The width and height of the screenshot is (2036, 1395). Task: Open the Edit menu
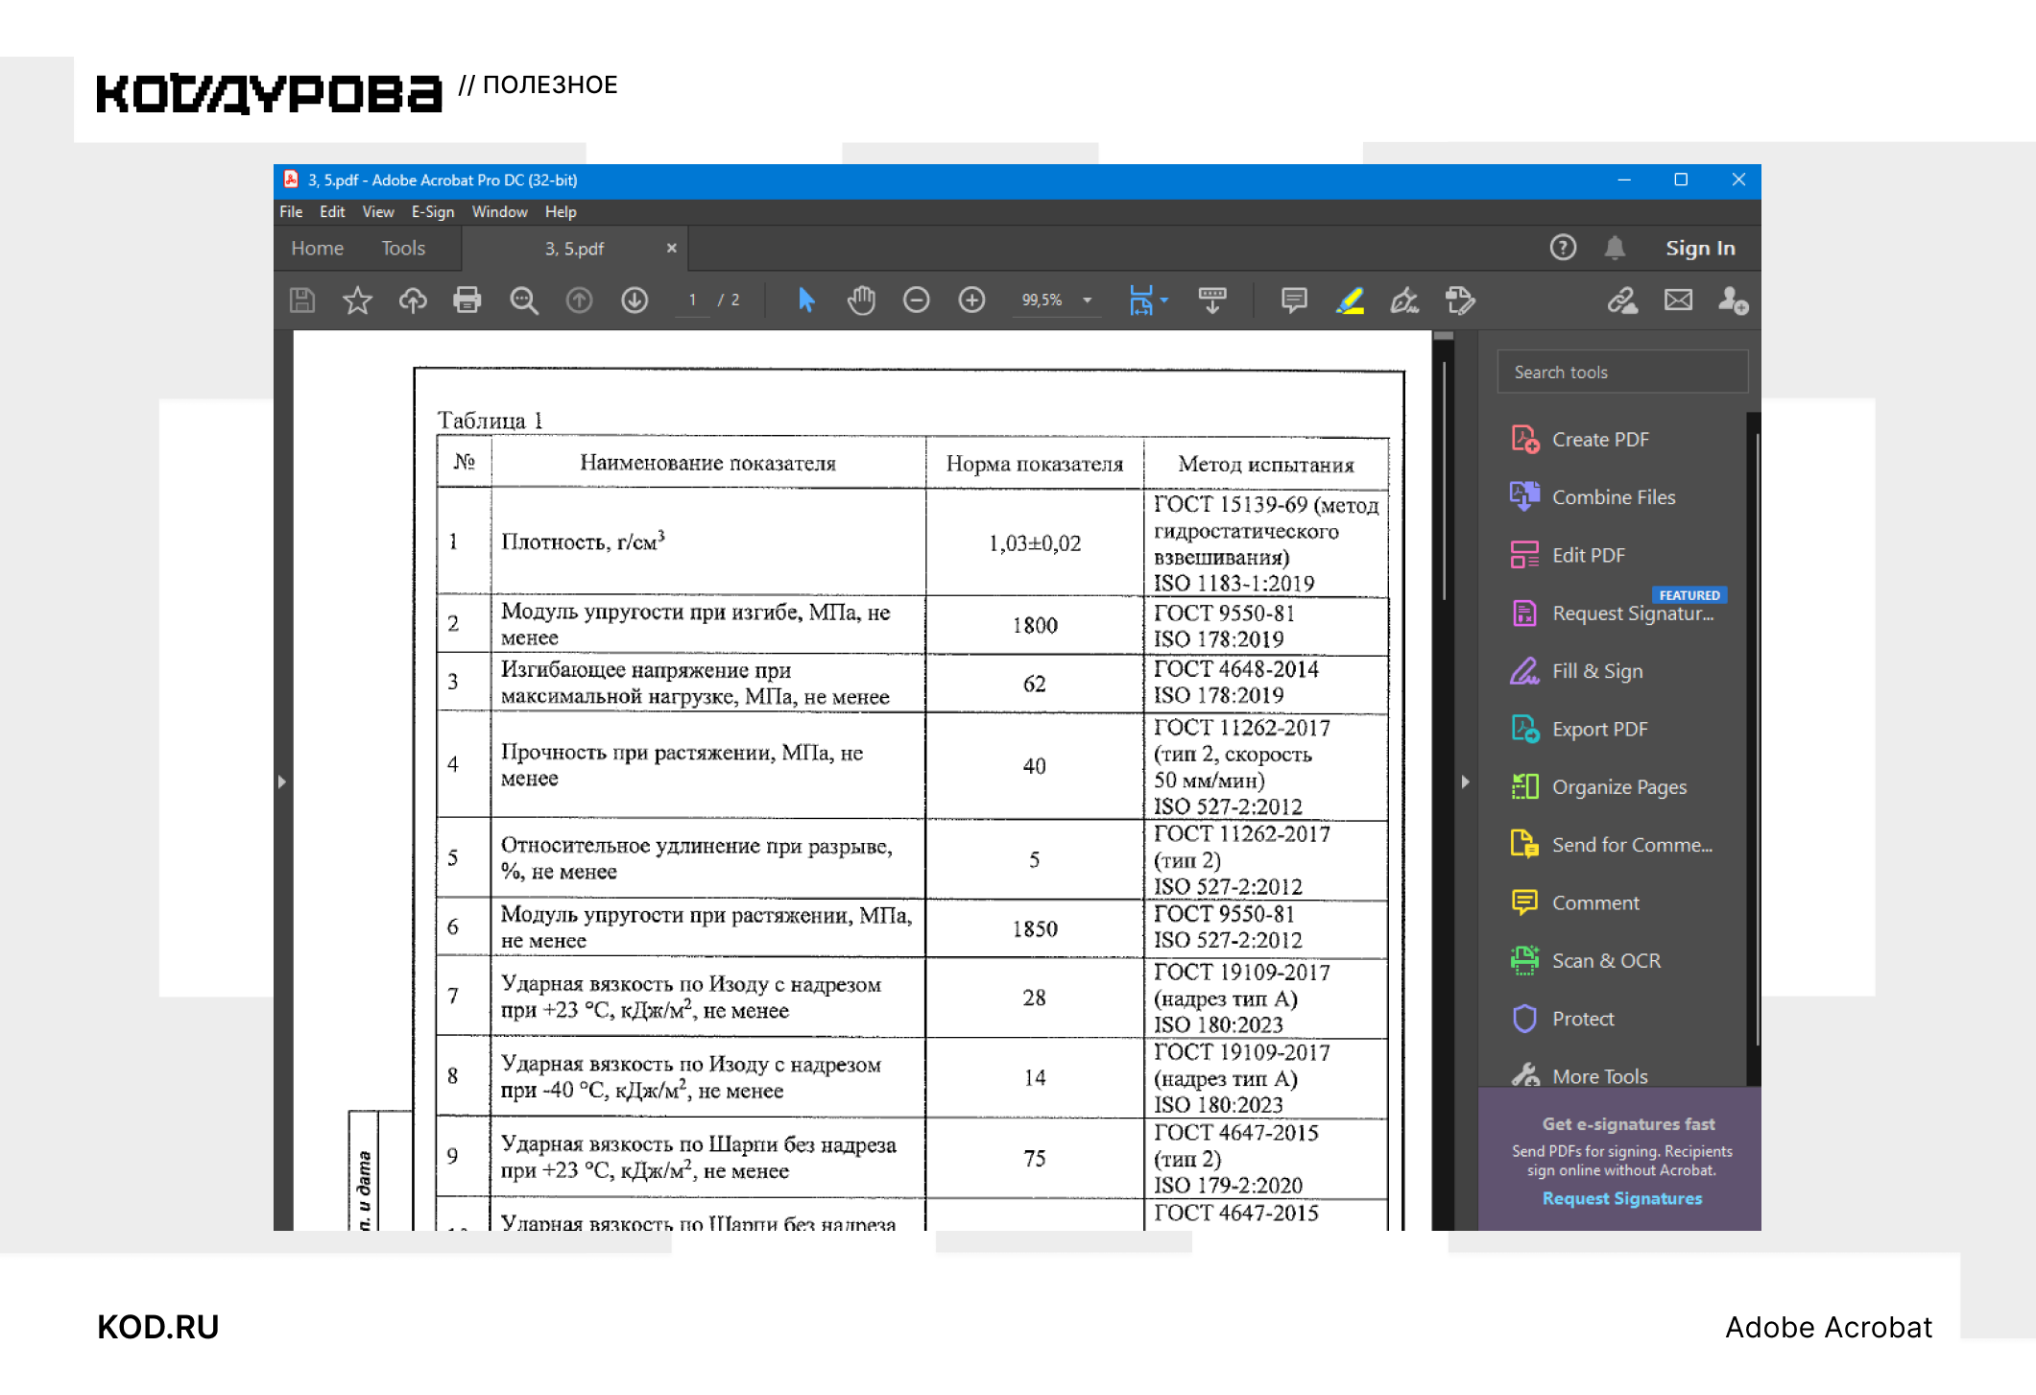tap(332, 212)
